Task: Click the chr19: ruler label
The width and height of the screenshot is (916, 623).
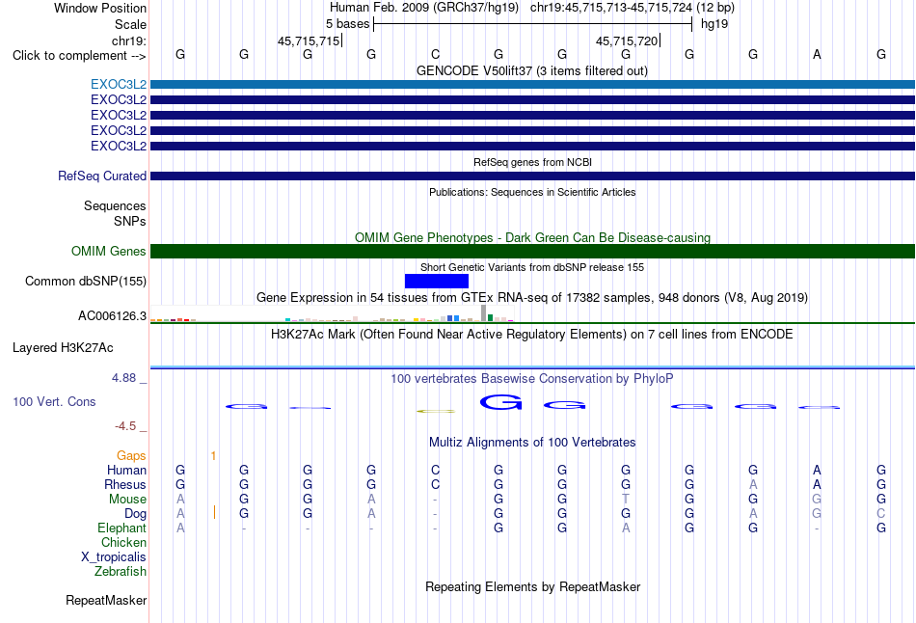Action: [129, 41]
